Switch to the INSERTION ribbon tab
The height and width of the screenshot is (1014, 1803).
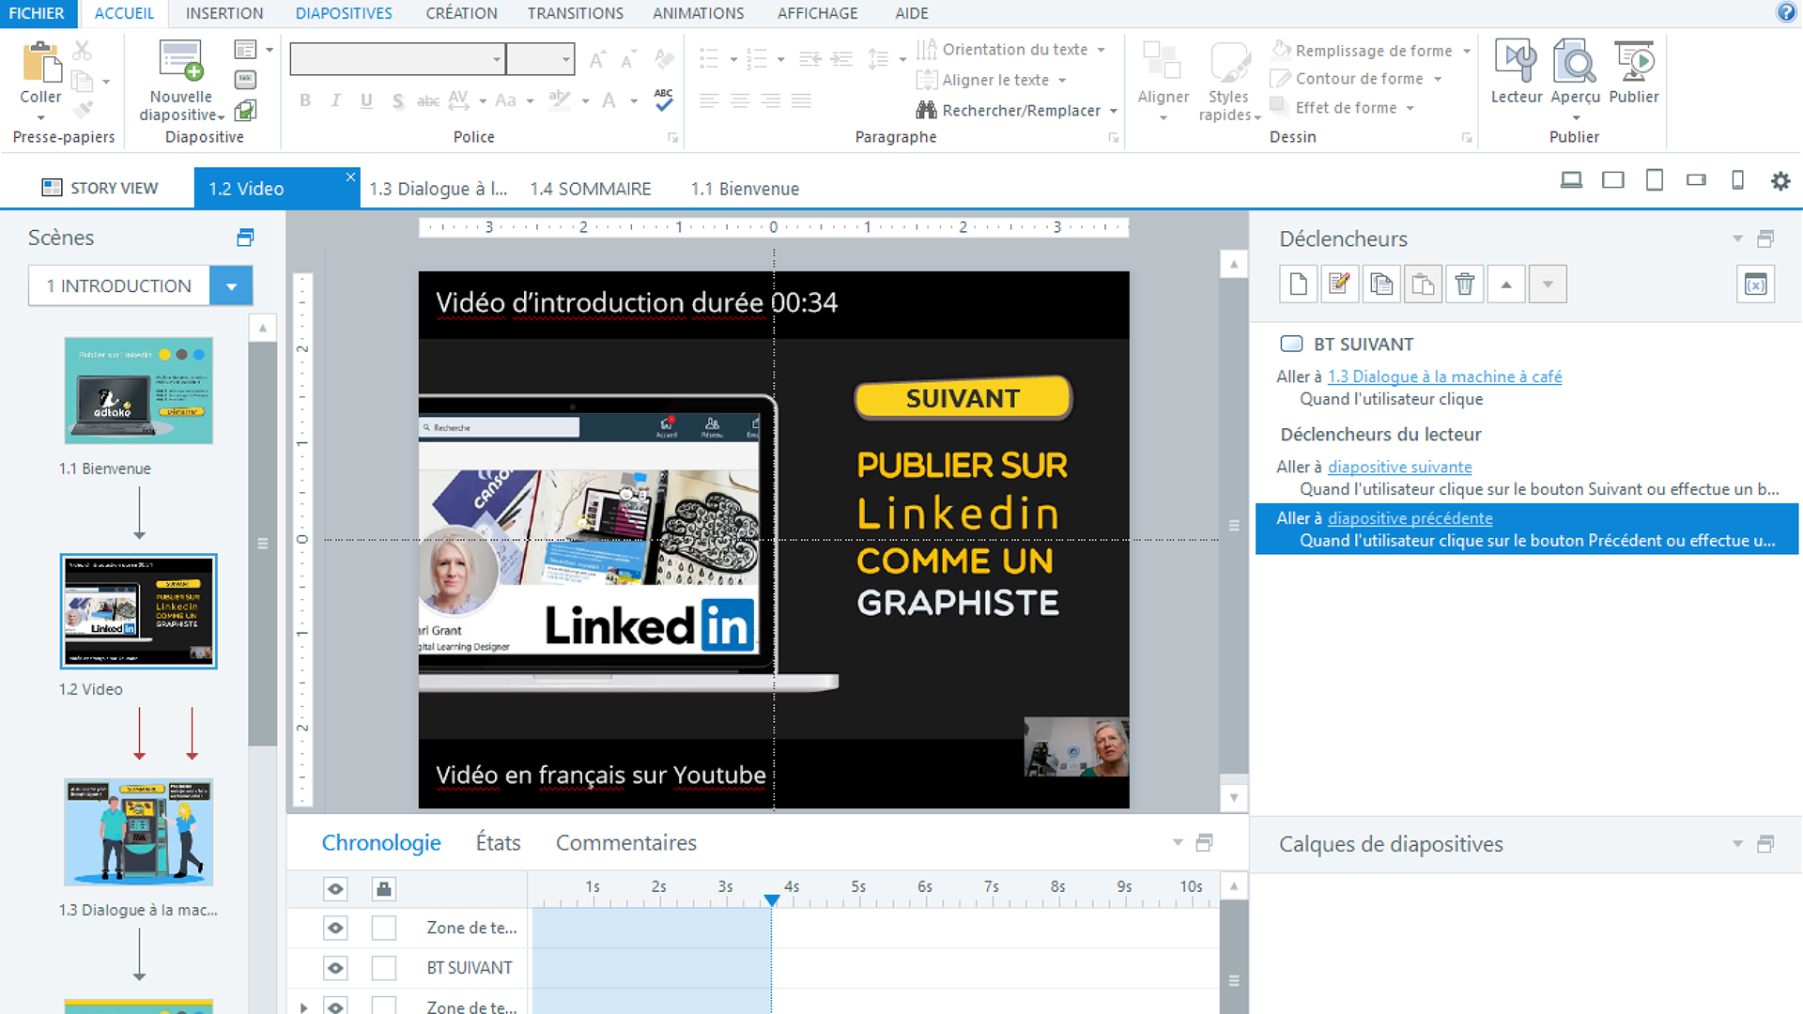(x=224, y=13)
